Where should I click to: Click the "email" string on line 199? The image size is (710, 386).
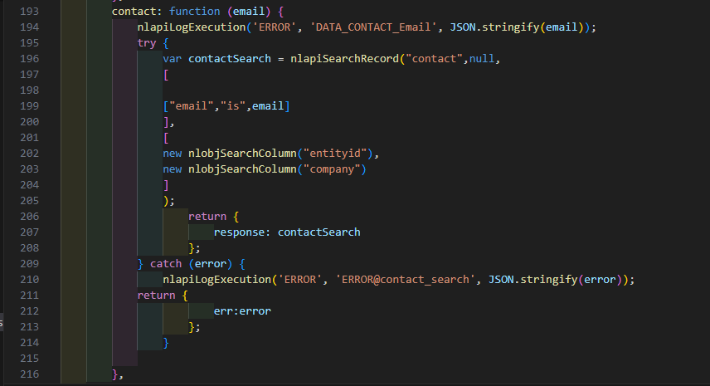[188, 105]
